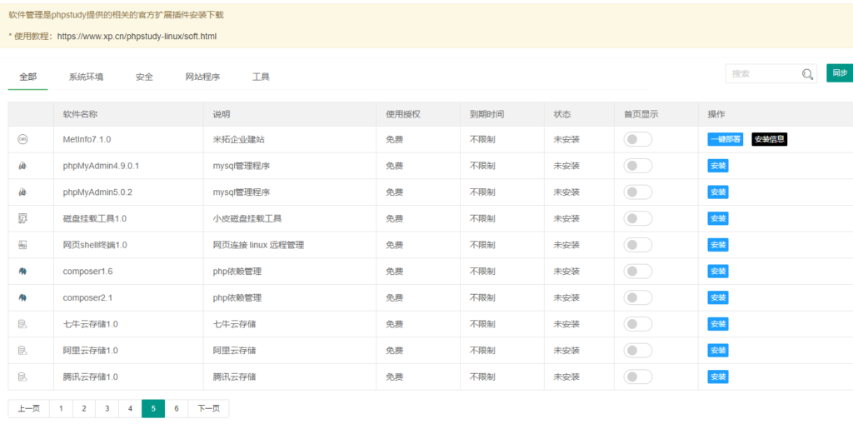Click the phpMyAdmin5.0.2 row icon
The height and width of the screenshot is (424, 853).
click(22, 192)
